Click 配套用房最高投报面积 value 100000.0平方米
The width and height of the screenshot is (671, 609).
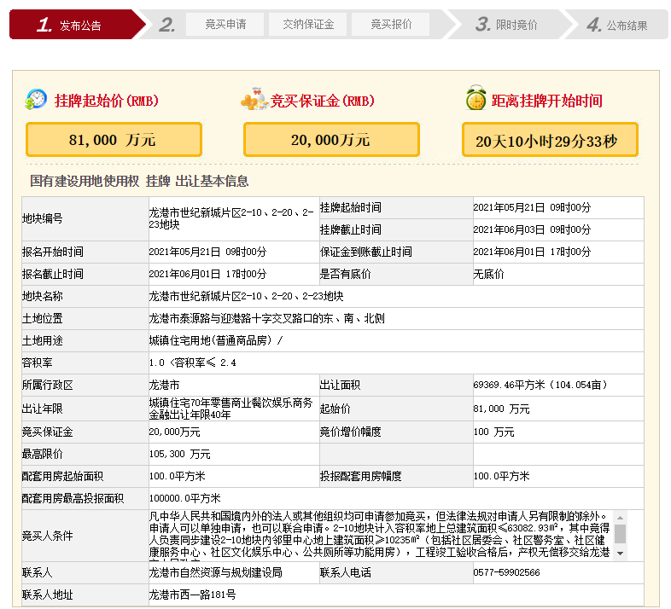coord(185,498)
